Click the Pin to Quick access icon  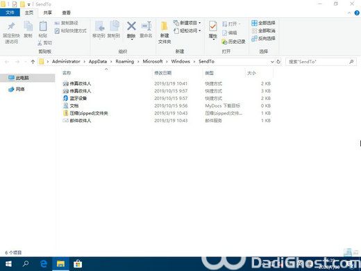pyautogui.click(x=11, y=26)
